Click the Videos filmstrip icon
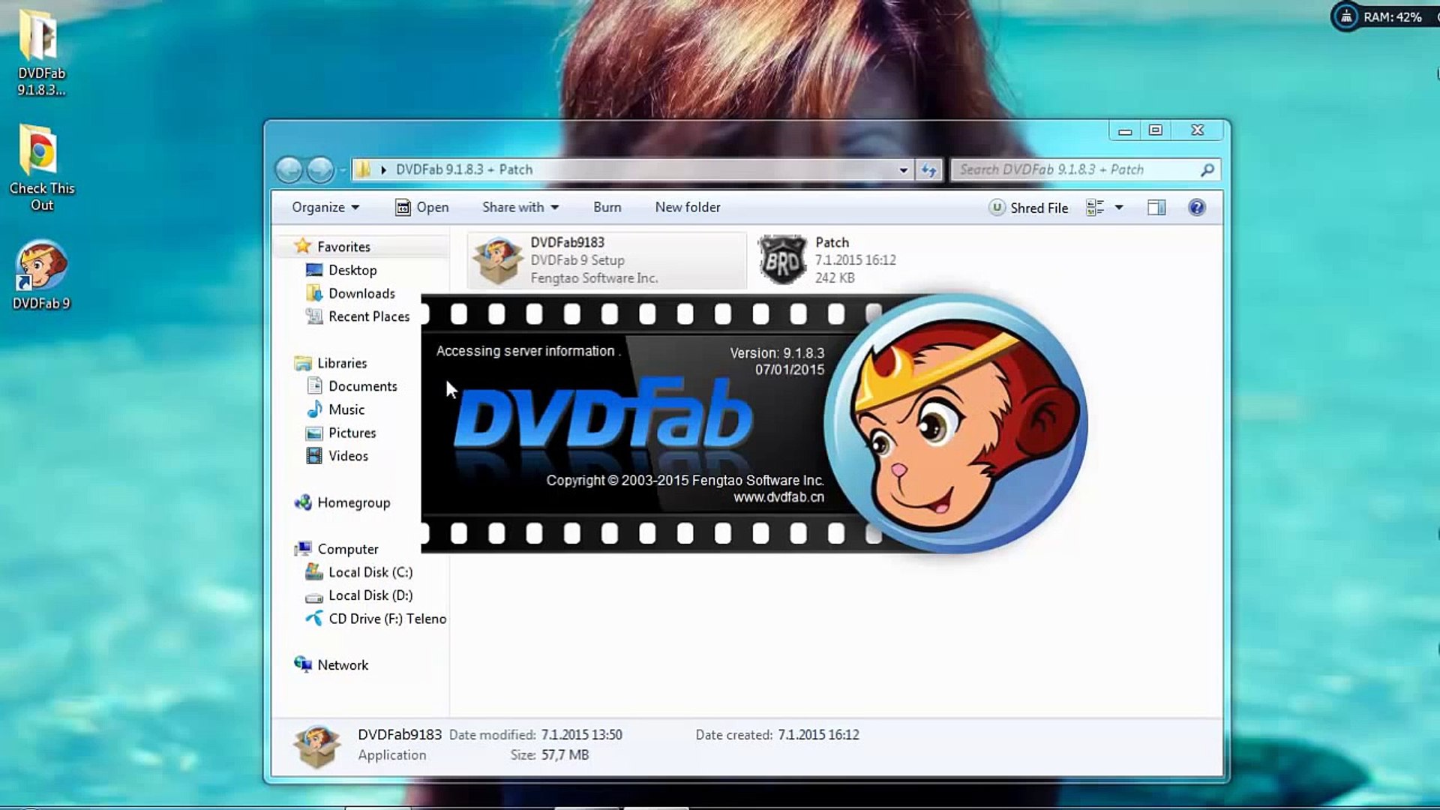This screenshot has height=810, width=1440. [x=314, y=456]
